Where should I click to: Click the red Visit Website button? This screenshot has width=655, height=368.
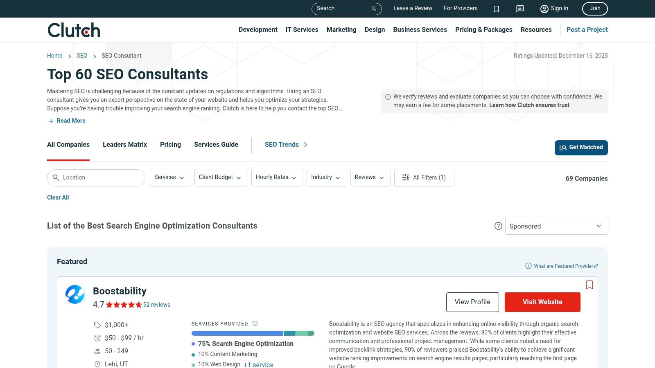click(x=542, y=302)
